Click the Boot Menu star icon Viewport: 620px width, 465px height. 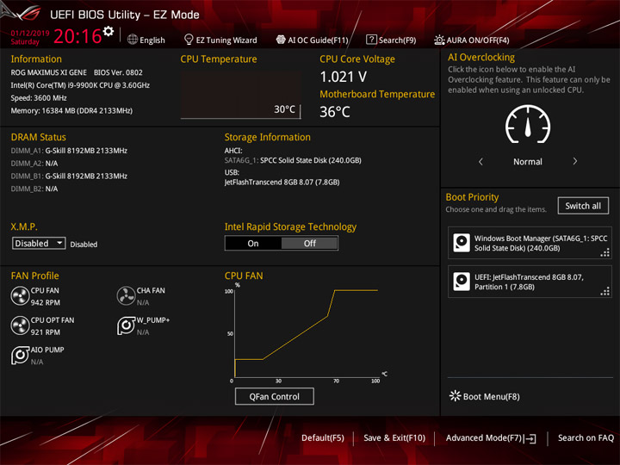click(456, 396)
